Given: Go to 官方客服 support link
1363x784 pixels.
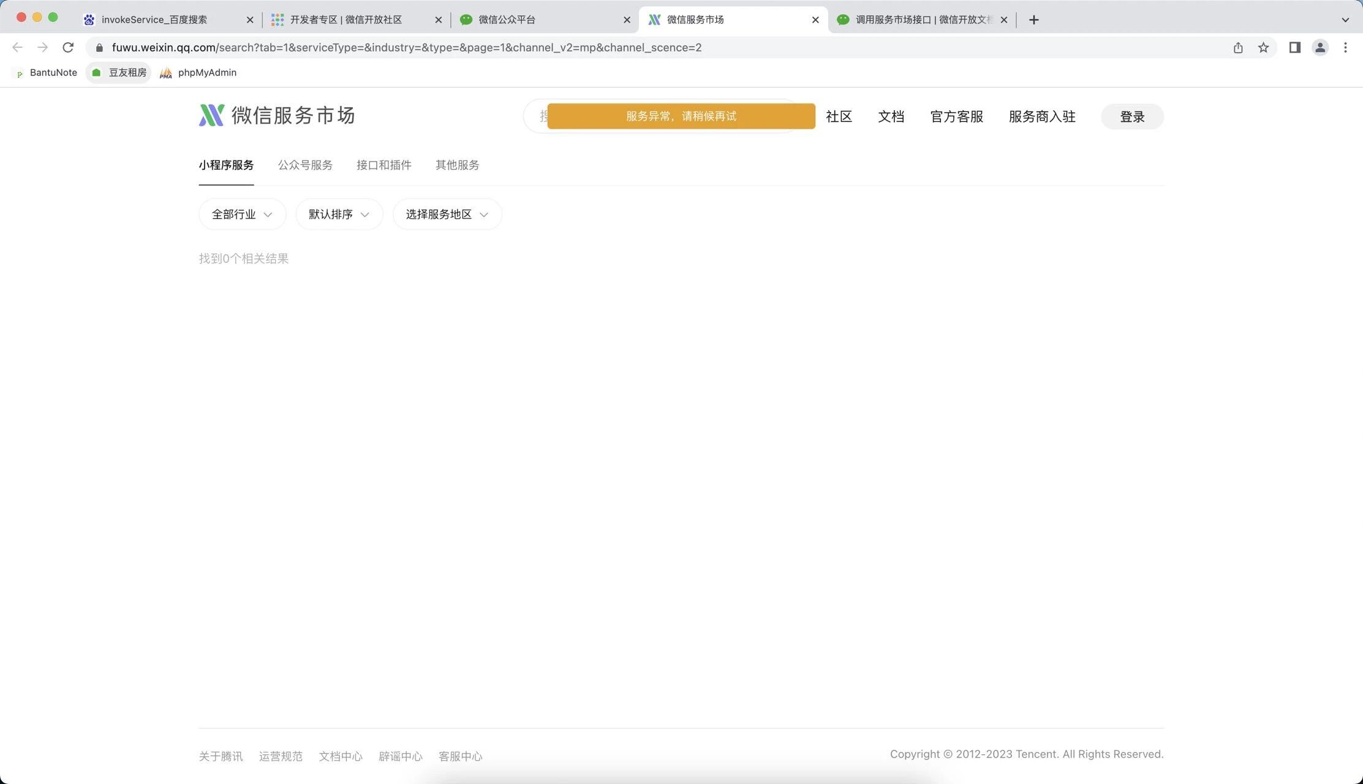Looking at the screenshot, I should [956, 117].
